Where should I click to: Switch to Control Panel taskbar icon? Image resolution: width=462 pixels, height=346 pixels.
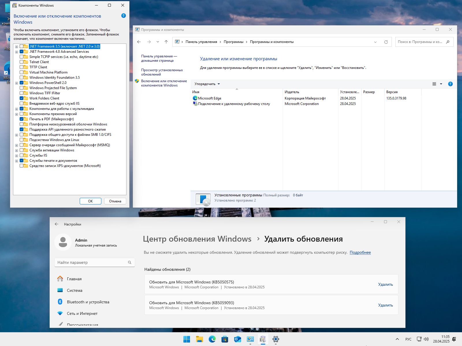(250, 339)
